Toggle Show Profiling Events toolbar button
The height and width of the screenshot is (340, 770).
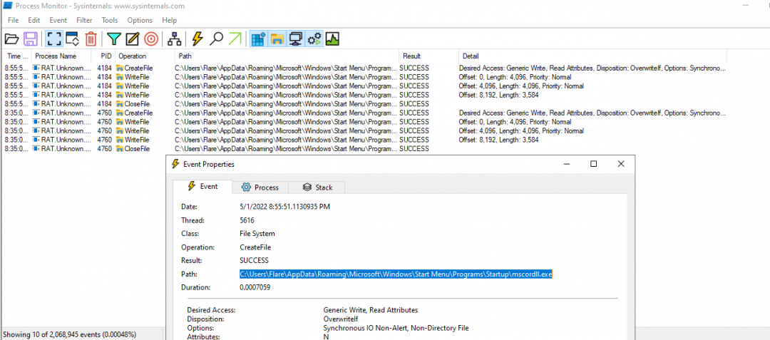(x=332, y=38)
